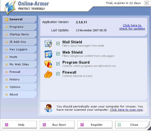This screenshot has height=131, width=151.
Task: Click the version number 2.1.0.11
Action: pos(81,22)
